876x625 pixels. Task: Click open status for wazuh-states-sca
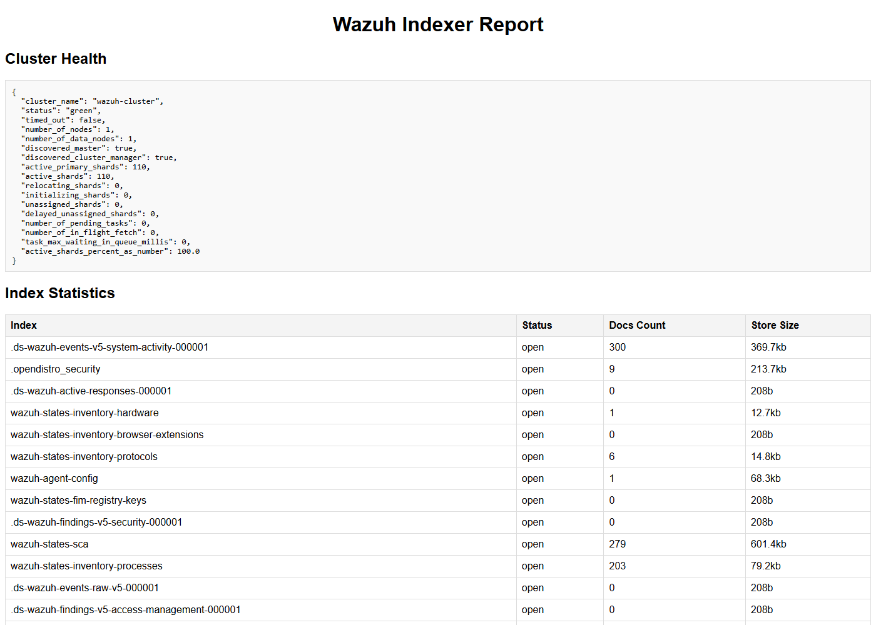pos(532,544)
